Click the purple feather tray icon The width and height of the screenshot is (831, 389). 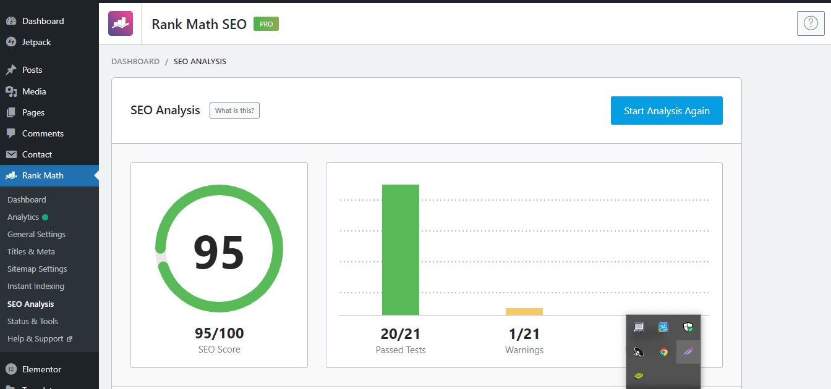688,352
